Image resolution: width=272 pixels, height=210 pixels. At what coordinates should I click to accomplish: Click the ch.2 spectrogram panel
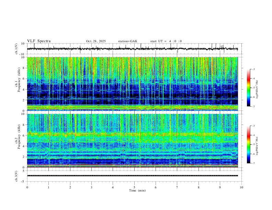click(132, 141)
